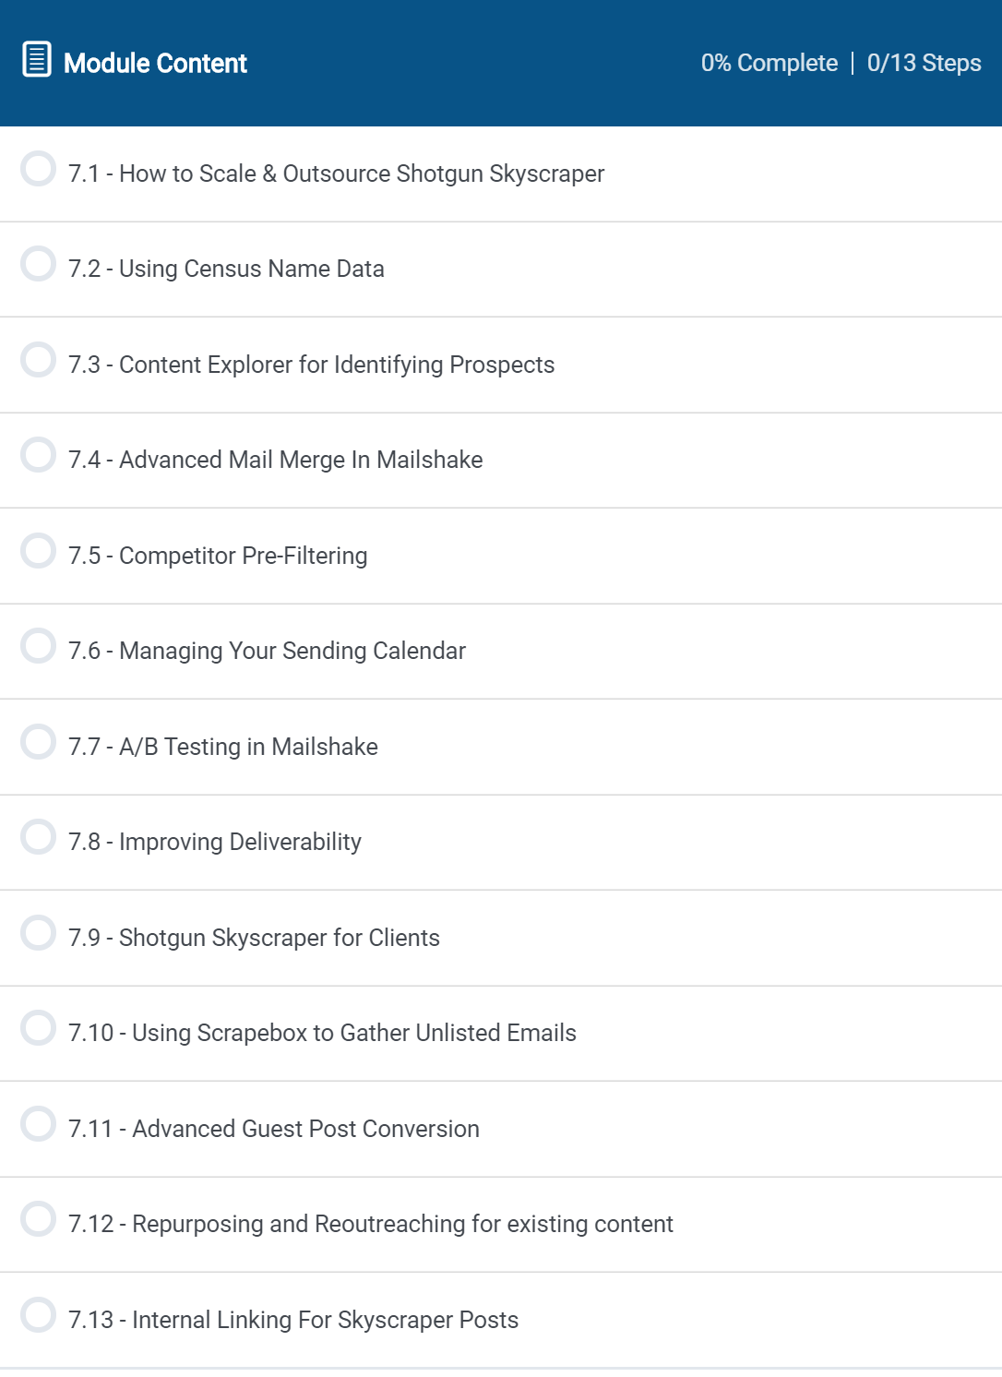The width and height of the screenshot is (1002, 1377).
Task: Click the 7.3 Content Explorer status circle
Action: [39, 360]
